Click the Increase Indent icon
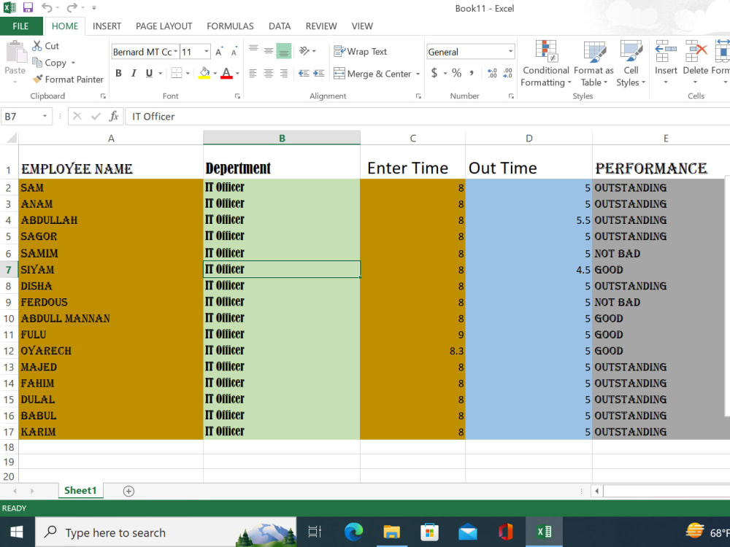Image resolution: width=730 pixels, height=547 pixels. point(319,73)
